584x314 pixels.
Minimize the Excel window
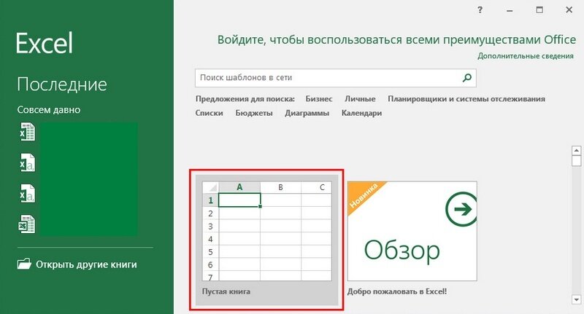[510, 11]
